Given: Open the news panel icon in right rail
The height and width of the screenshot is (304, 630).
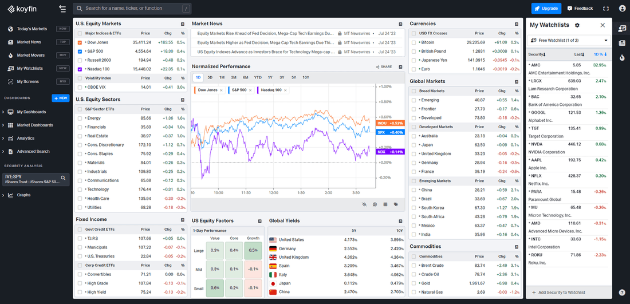Looking at the screenshot, I should click(622, 43).
